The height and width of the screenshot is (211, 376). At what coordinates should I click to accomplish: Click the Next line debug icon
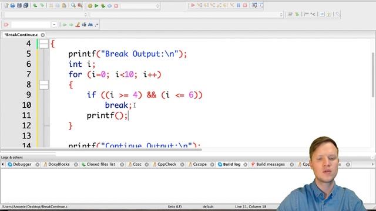(206, 5)
